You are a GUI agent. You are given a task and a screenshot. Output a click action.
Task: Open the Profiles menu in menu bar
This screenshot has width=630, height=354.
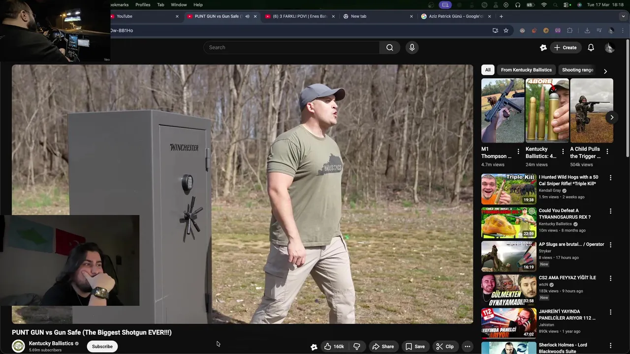(x=143, y=4)
